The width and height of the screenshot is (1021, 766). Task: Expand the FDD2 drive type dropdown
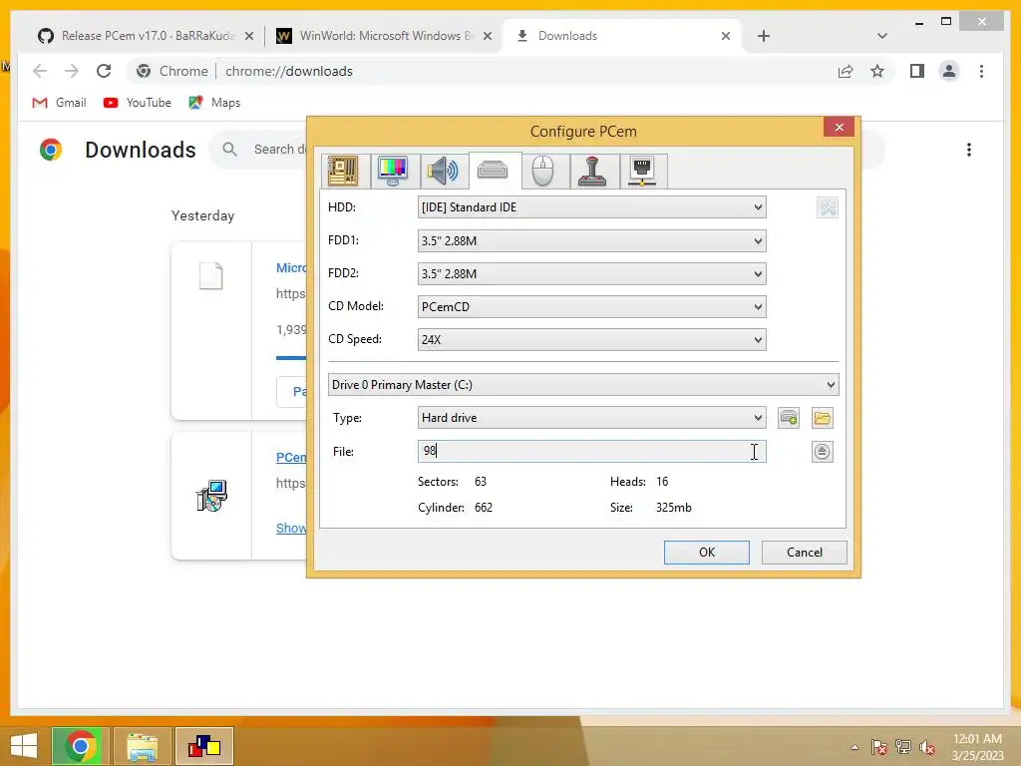tap(591, 273)
